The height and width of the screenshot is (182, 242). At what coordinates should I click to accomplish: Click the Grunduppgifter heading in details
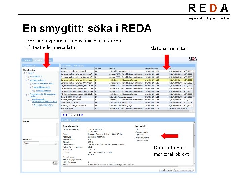(71, 126)
